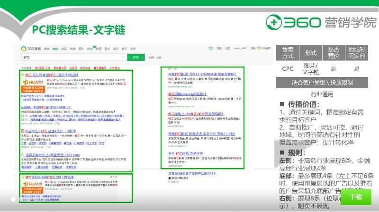Open the right-side ad title above www.jd.com
Screen dimensions: 379x212
(185, 153)
